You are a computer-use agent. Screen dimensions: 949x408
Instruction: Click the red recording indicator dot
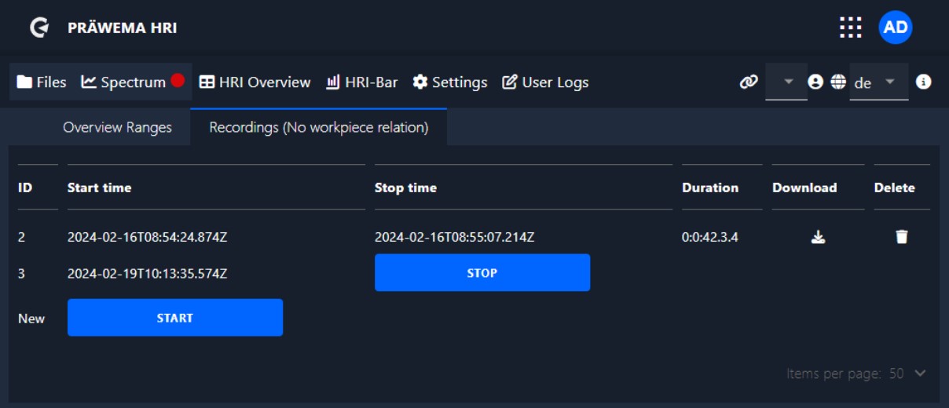click(x=178, y=81)
